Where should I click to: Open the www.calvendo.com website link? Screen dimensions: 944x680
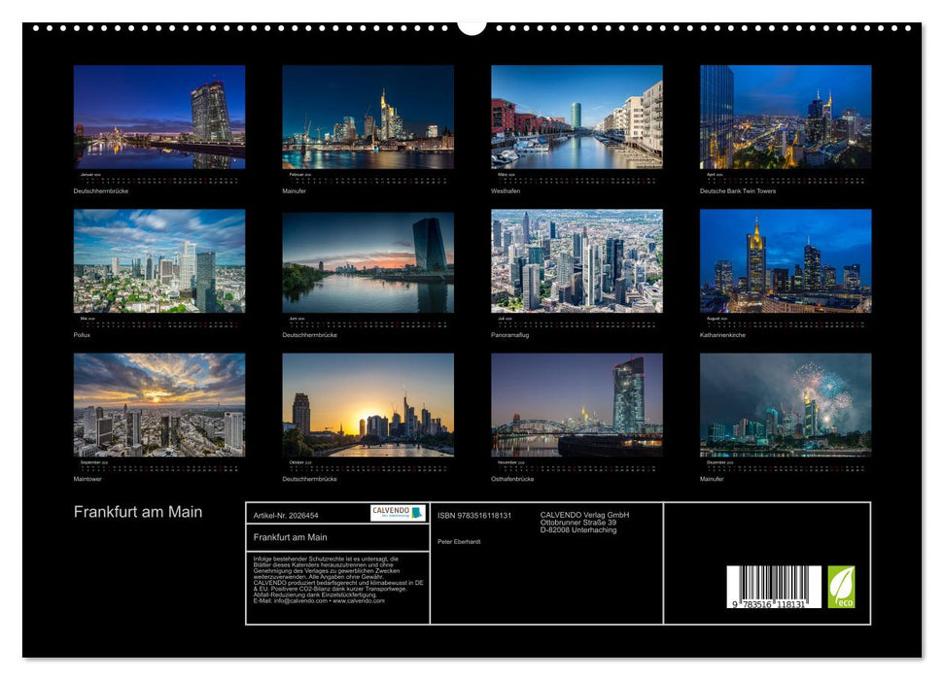tap(358, 602)
